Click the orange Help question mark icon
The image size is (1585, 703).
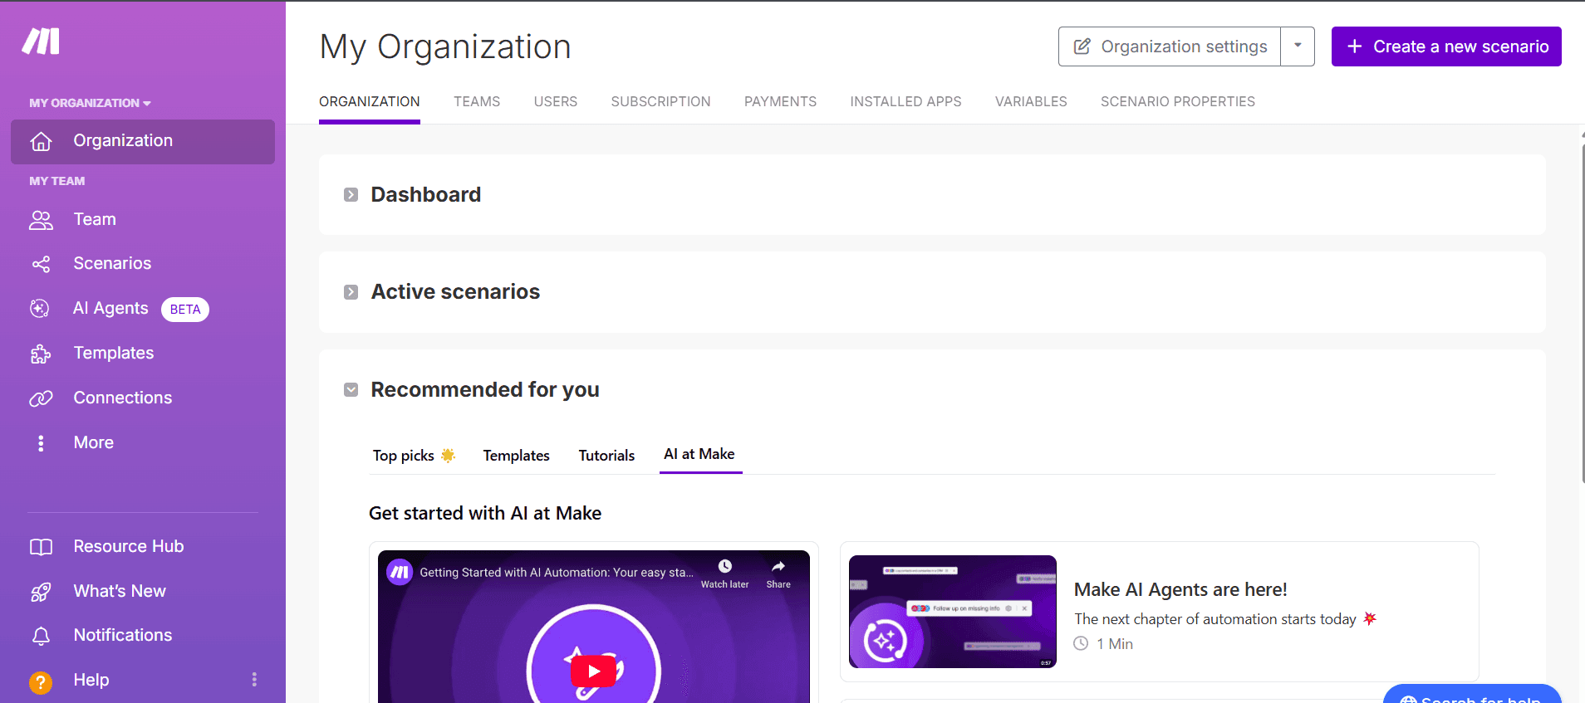coord(41,681)
